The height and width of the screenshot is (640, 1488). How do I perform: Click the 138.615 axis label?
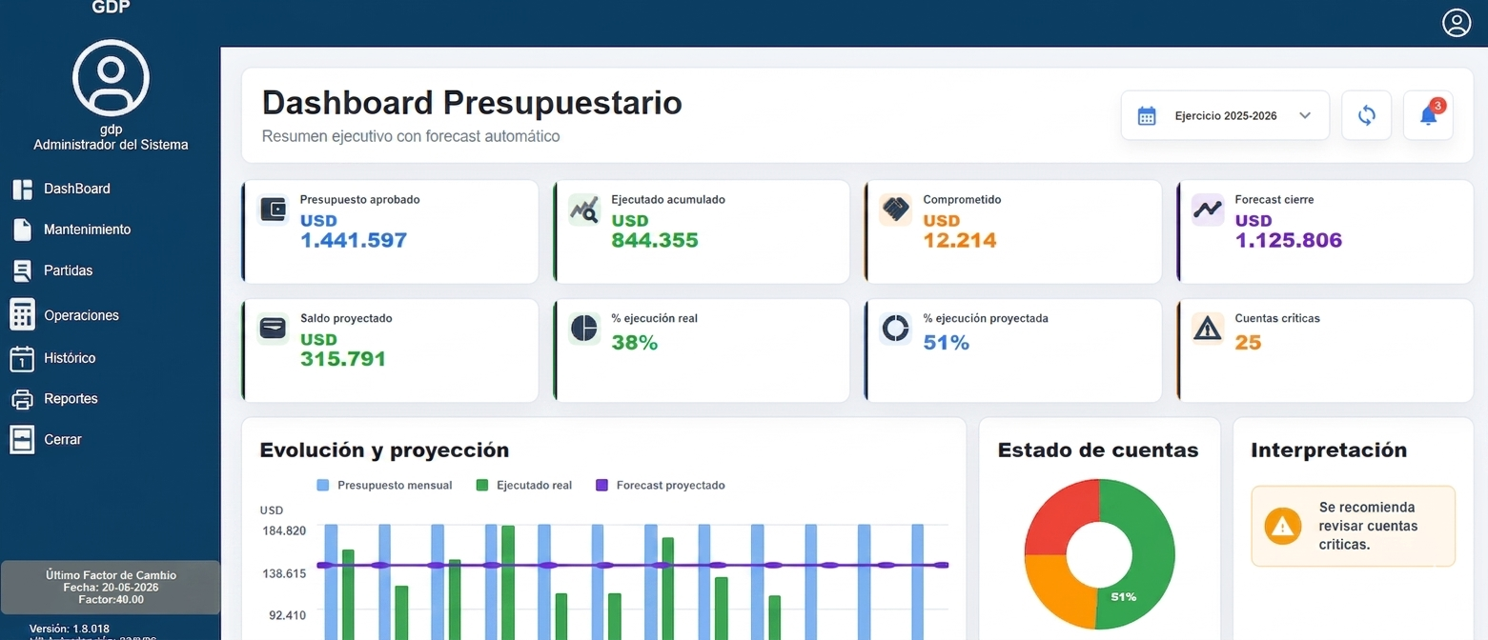[284, 573]
